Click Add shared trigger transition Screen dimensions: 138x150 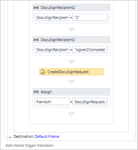click(29, 145)
